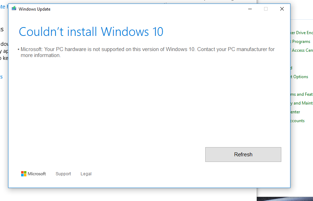313x201 pixels.
Task: Open Access Center link in Control Panel
Action: pyautogui.click(x=302, y=50)
